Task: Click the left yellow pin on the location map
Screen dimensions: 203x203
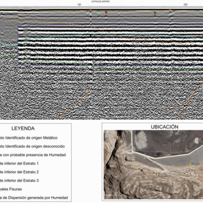Action: tap(134, 166)
